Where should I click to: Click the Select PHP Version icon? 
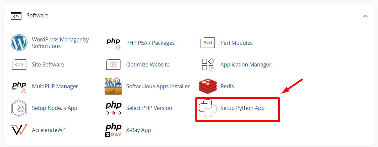coord(113,108)
